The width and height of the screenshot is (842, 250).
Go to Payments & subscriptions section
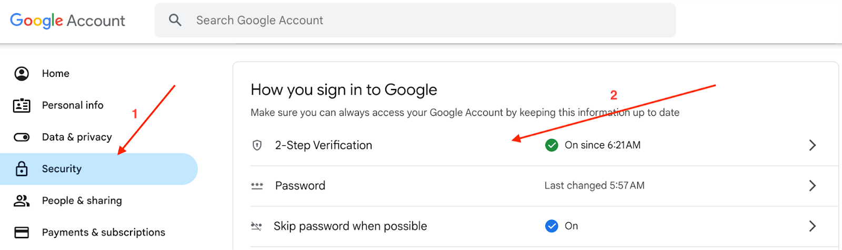(103, 232)
